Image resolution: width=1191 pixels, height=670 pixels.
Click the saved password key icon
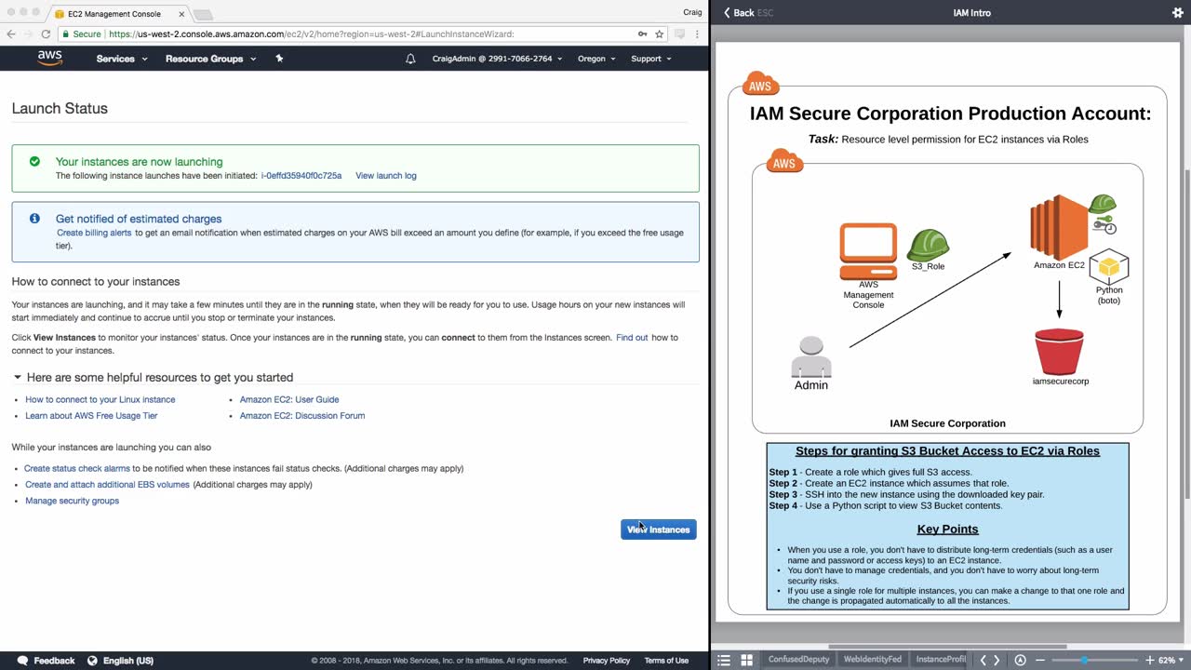pos(642,33)
